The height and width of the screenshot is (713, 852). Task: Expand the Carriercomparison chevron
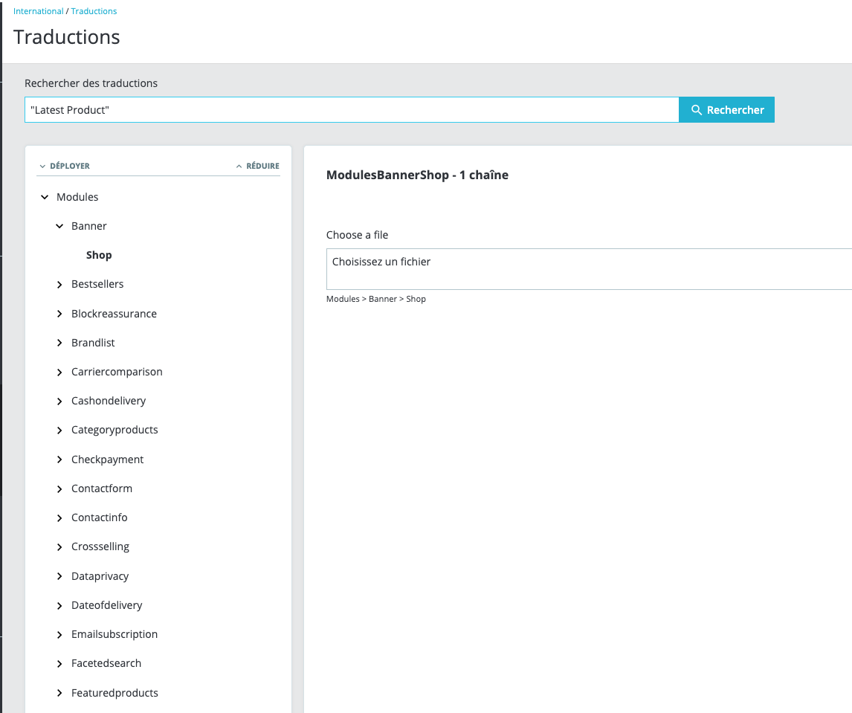click(x=59, y=372)
